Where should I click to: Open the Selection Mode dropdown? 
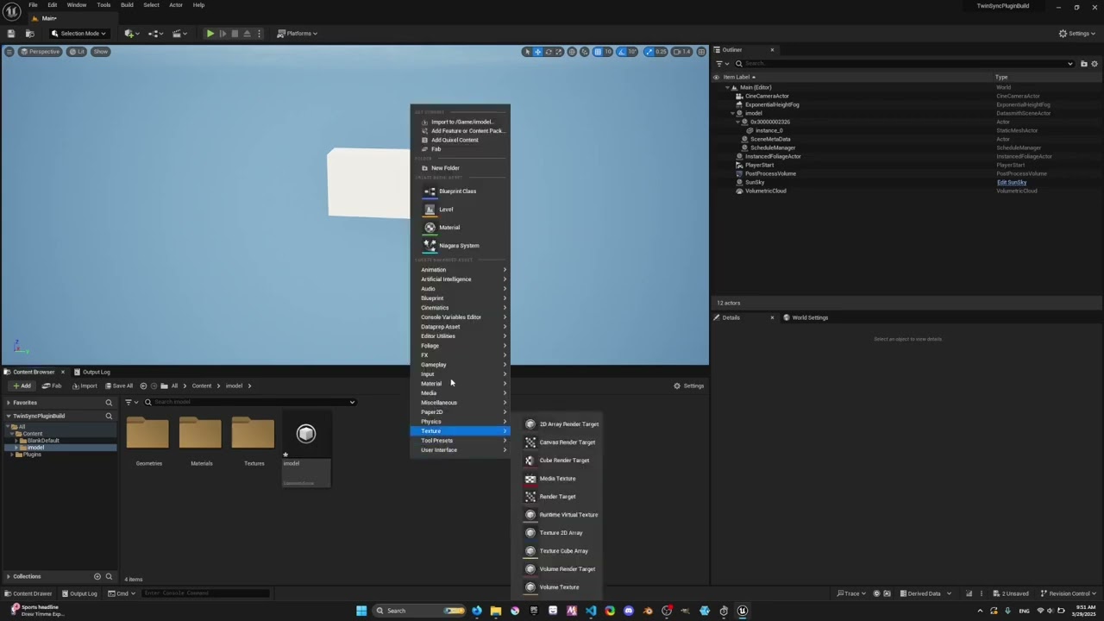pyautogui.click(x=78, y=34)
